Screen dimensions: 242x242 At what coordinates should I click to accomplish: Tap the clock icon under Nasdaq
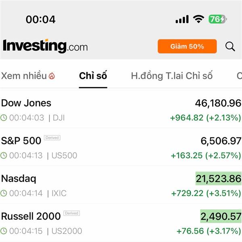coord(4,193)
